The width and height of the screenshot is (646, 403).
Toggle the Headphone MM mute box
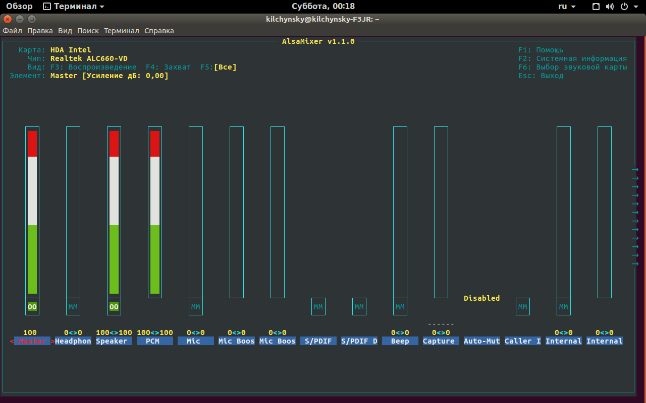coord(73,307)
